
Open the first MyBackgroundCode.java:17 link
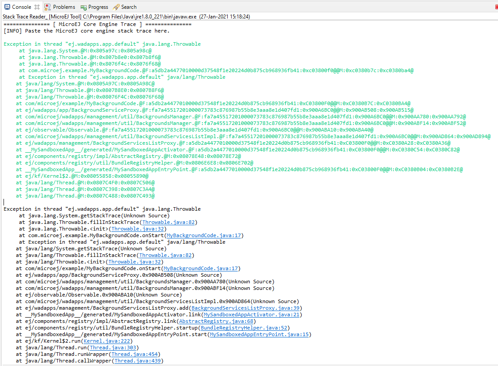[x=204, y=235]
